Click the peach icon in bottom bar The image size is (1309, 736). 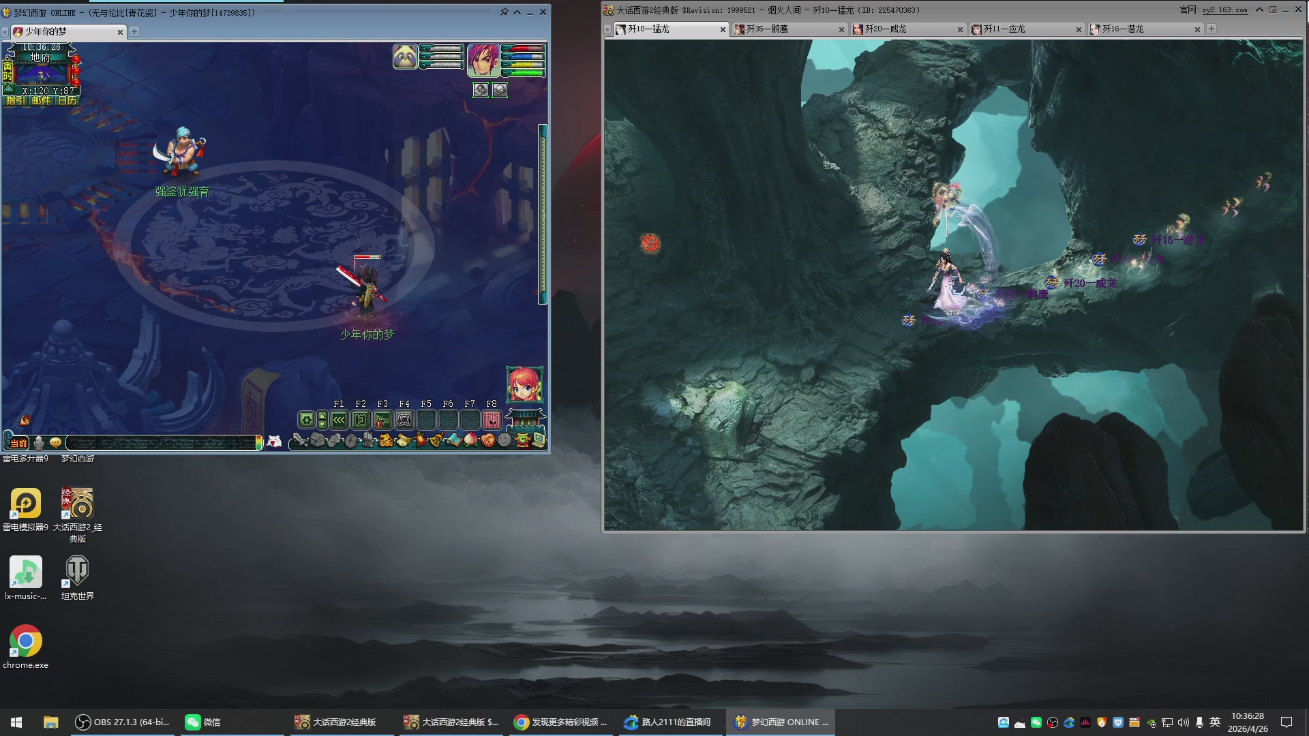pyautogui.click(x=470, y=440)
